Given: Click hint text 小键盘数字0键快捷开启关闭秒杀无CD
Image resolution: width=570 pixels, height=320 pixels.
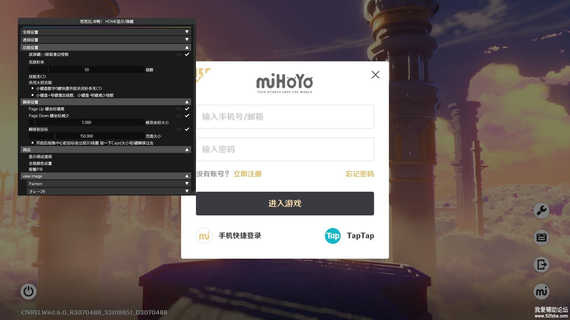Looking at the screenshot, I should click(69, 88).
